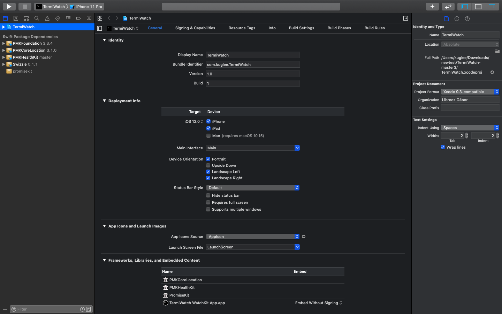The image size is (502, 314).
Task: Expand the Swizzle package in navigator
Action: [3, 64]
